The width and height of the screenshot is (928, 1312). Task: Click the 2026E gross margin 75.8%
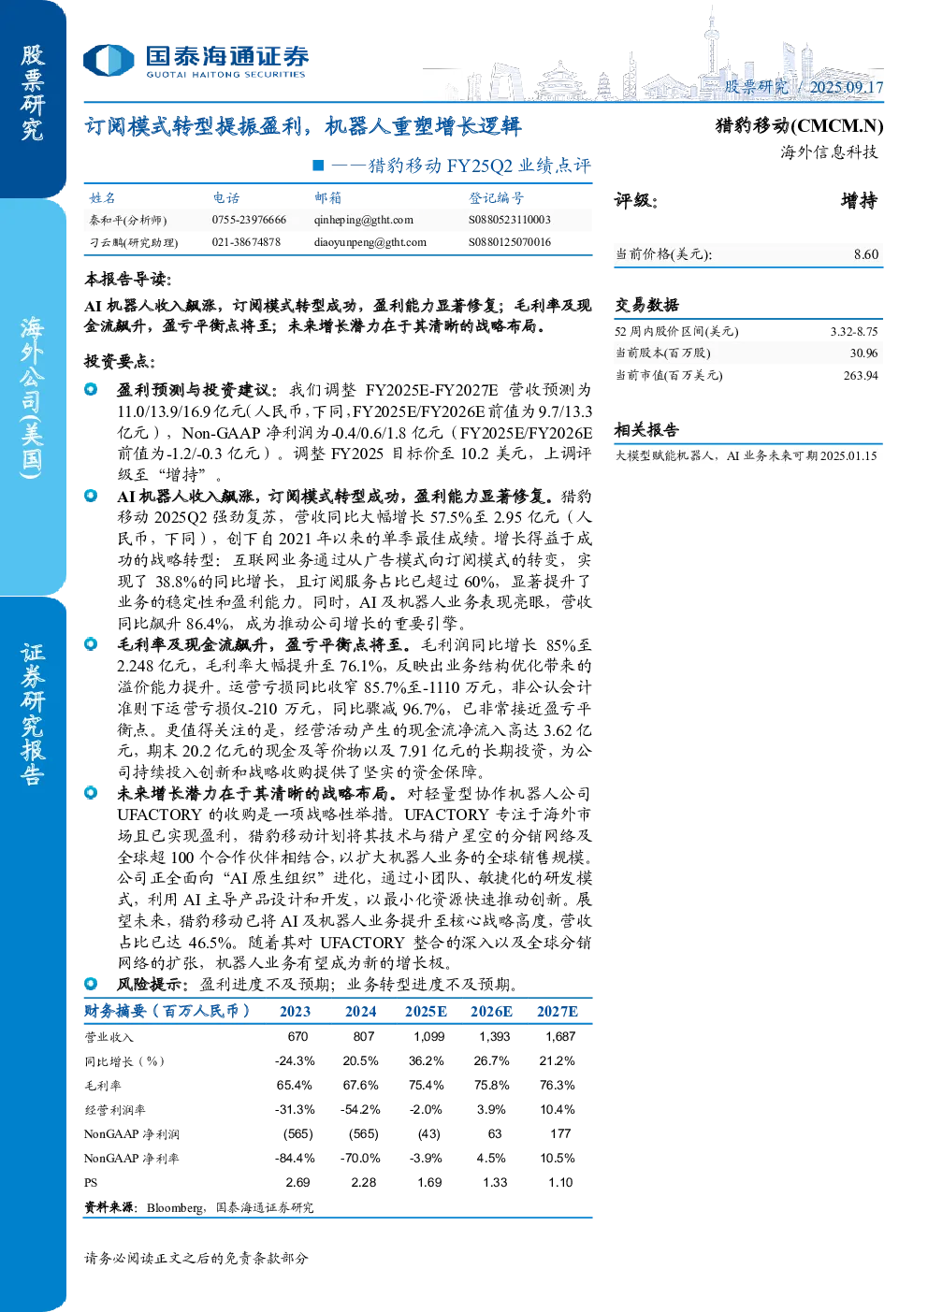click(x=491, y=1086)
